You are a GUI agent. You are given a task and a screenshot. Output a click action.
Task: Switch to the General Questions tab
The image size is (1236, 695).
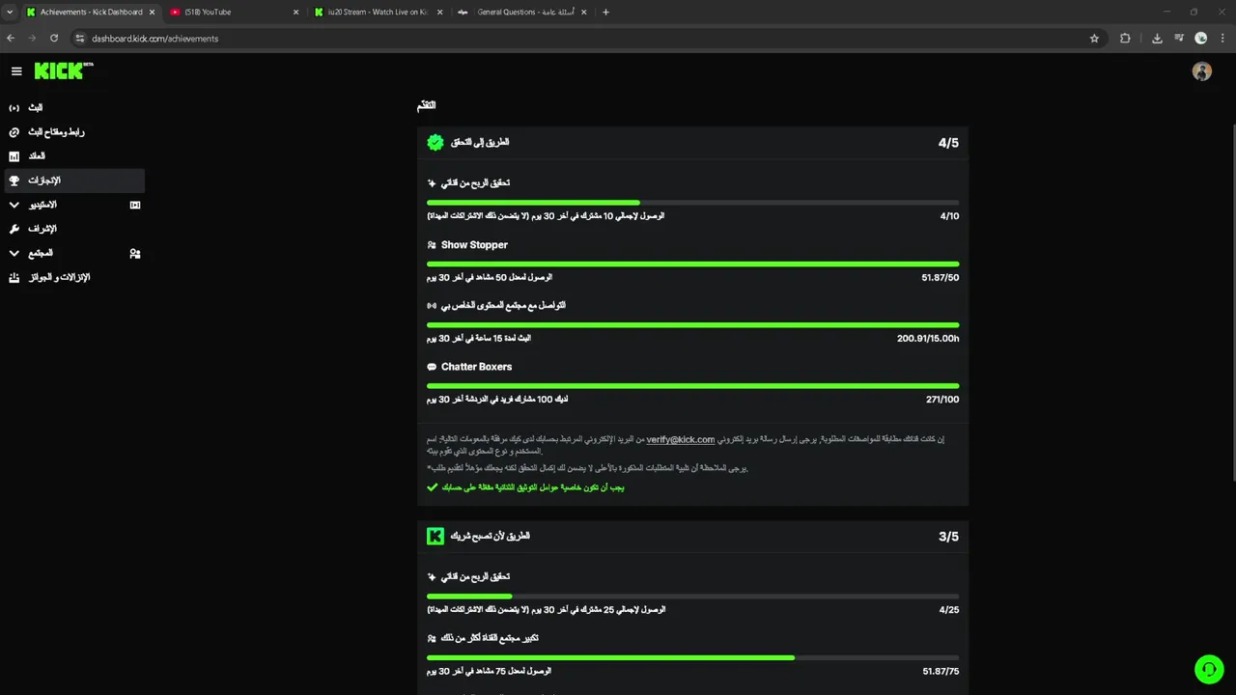(x=521, y=13)
